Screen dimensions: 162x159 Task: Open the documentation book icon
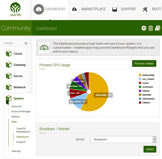pyautogui.click(x=158, y=28)
